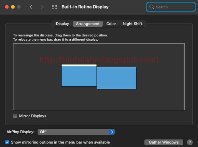
Task: Uncheck Show mirroring options in menu bar
Action: pos(7,142)
